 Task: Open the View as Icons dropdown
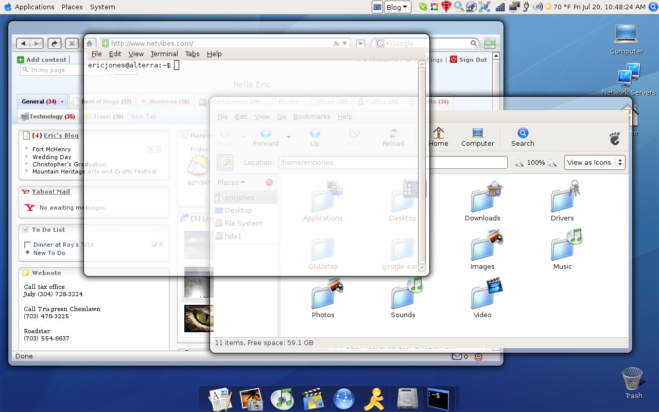pyautogui.click(x=595, y=162)
